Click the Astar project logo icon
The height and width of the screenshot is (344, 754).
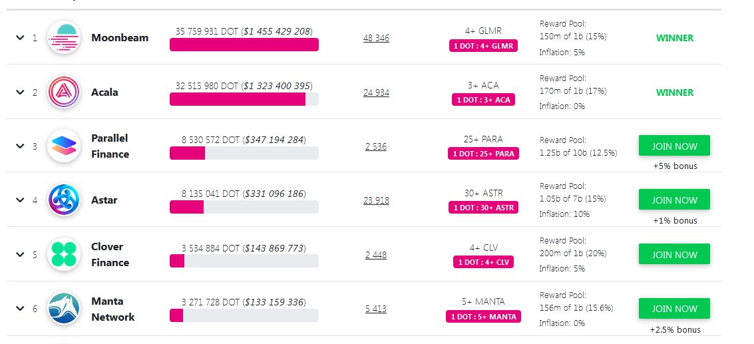(x=64, y=200)
